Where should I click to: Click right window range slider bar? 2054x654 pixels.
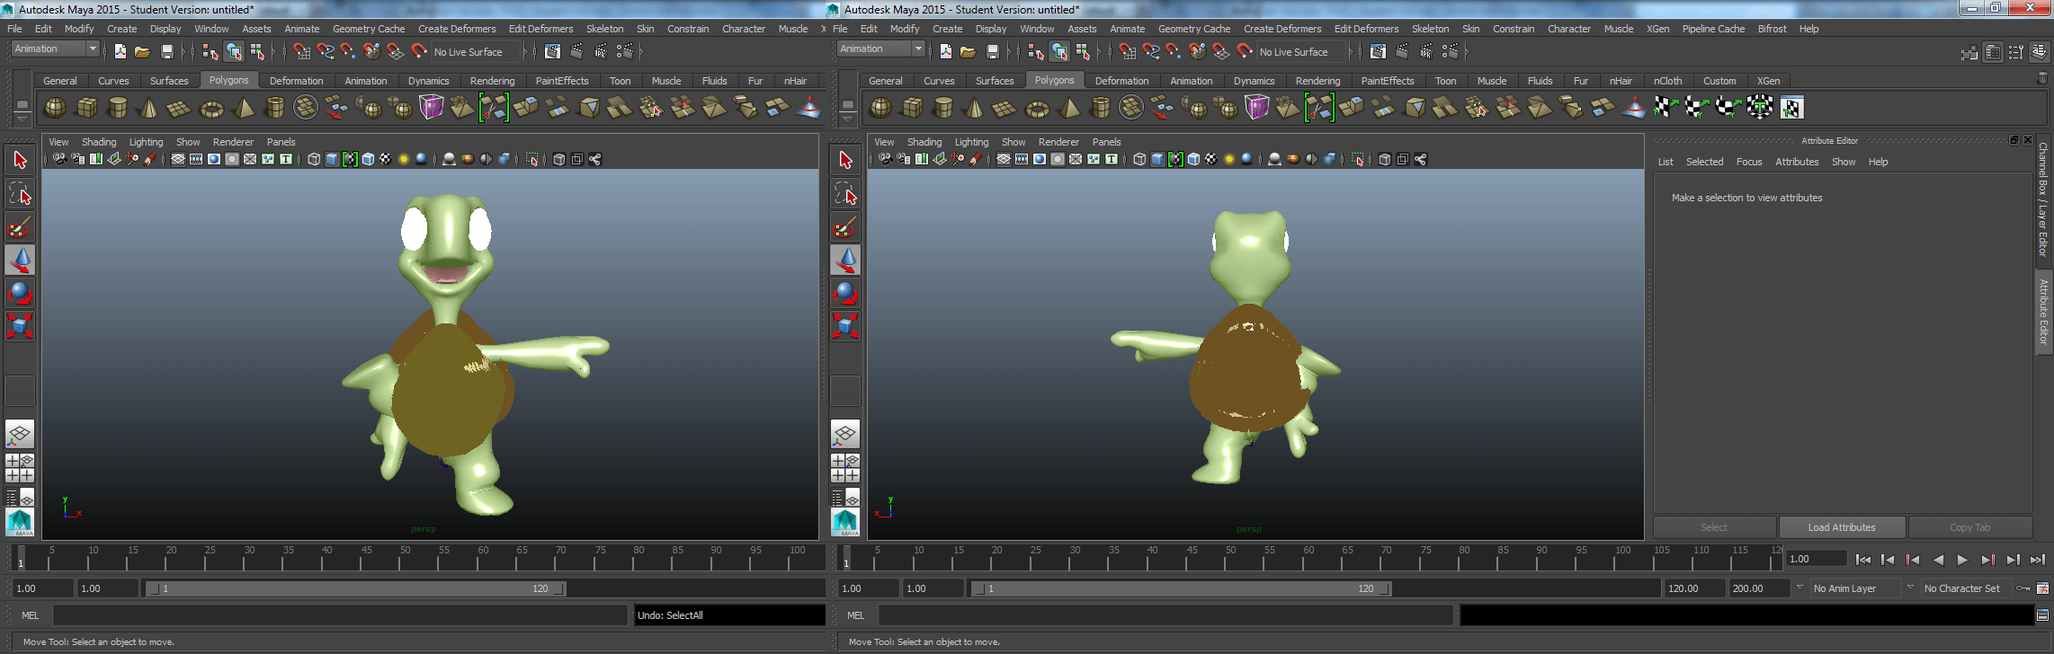pyautogui.click(x=1182, y=588)
